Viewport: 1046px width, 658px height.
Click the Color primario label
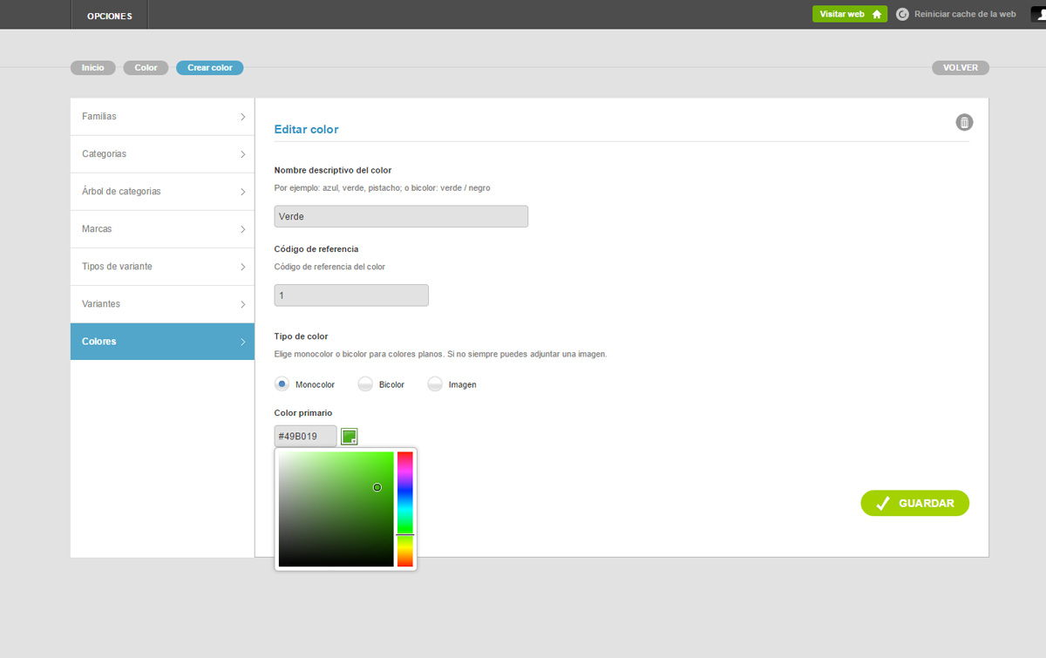[x=303, y=412]
